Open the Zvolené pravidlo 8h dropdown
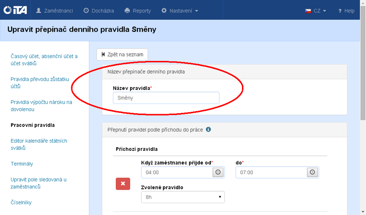This screenshot has width=366, height=215. tap(183, 197)
